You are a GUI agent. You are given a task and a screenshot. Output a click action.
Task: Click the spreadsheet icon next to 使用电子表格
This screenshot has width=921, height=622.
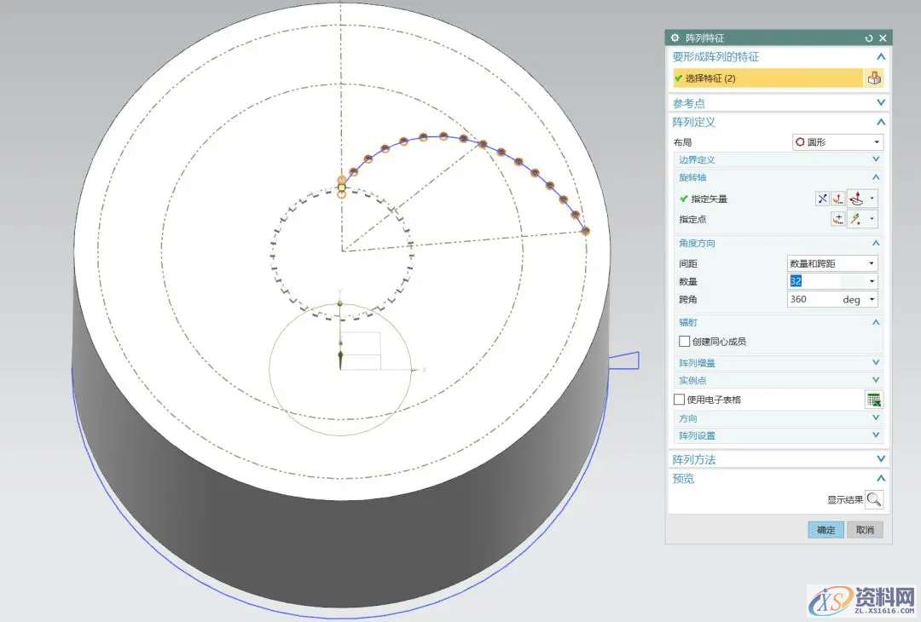coord(873,399)
